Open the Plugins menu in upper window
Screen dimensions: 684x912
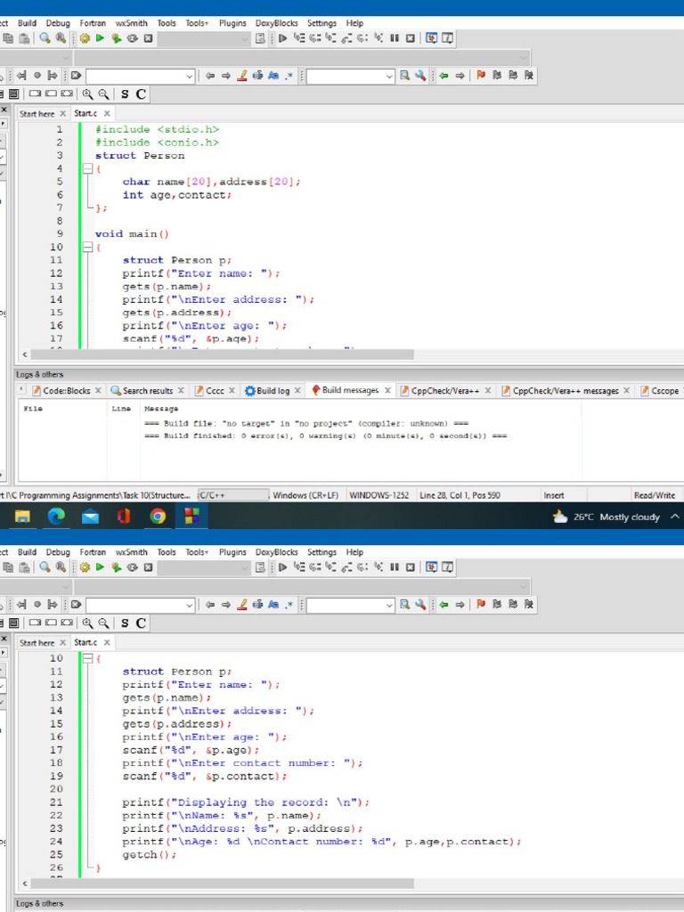coord(232,23)
